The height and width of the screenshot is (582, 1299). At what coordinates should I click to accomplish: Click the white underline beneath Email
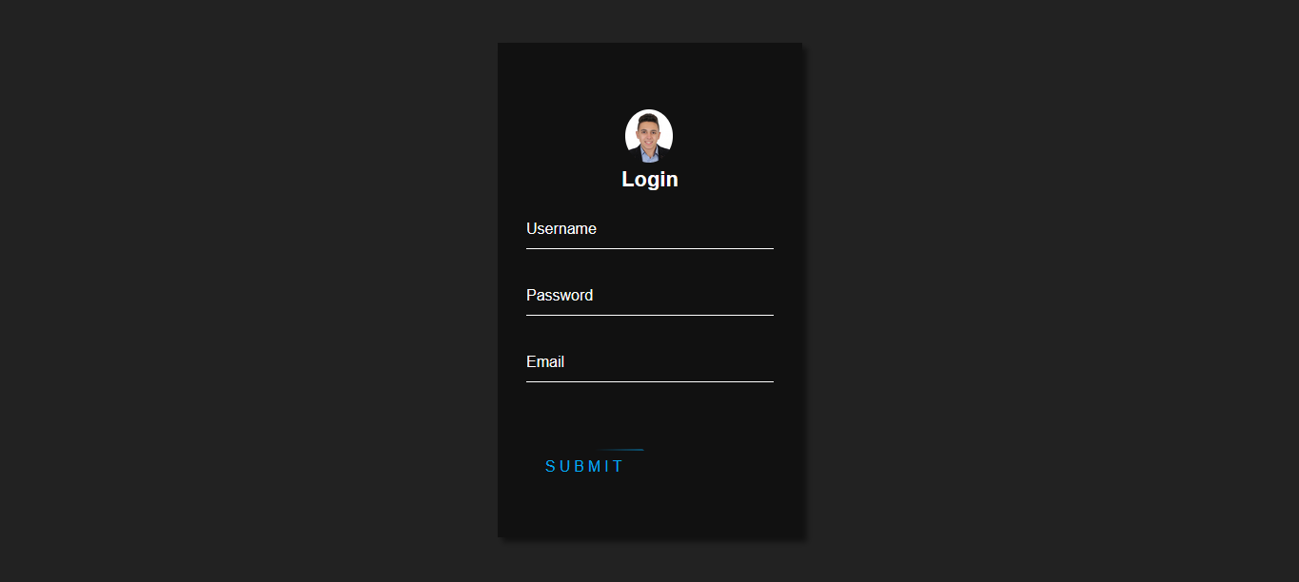650,381
